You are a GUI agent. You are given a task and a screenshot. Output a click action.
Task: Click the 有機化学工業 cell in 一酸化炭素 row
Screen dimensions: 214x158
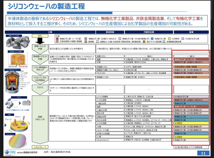191,103
